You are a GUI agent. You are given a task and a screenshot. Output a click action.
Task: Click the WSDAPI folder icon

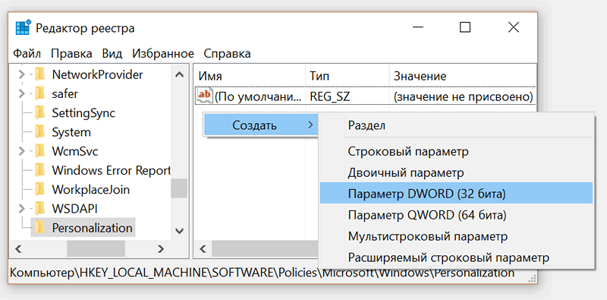point(39,209)
